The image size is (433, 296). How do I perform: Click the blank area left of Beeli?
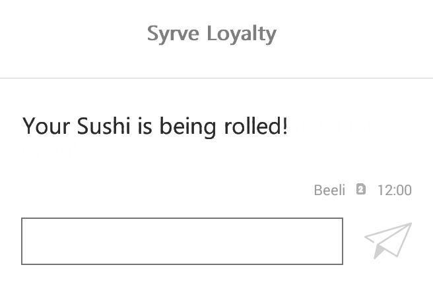coord(165,191)
